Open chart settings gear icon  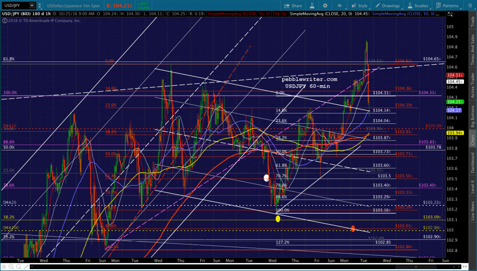point(325,6)
